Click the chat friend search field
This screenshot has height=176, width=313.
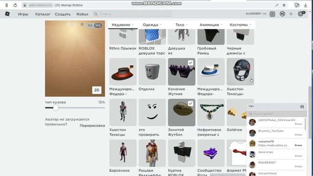[x=276, y=114]
